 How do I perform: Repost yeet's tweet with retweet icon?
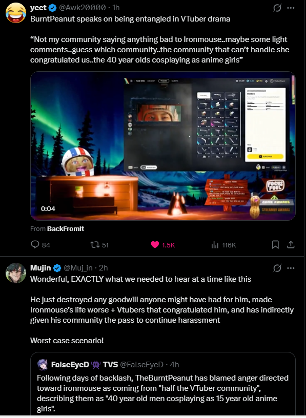click(95, 244)
